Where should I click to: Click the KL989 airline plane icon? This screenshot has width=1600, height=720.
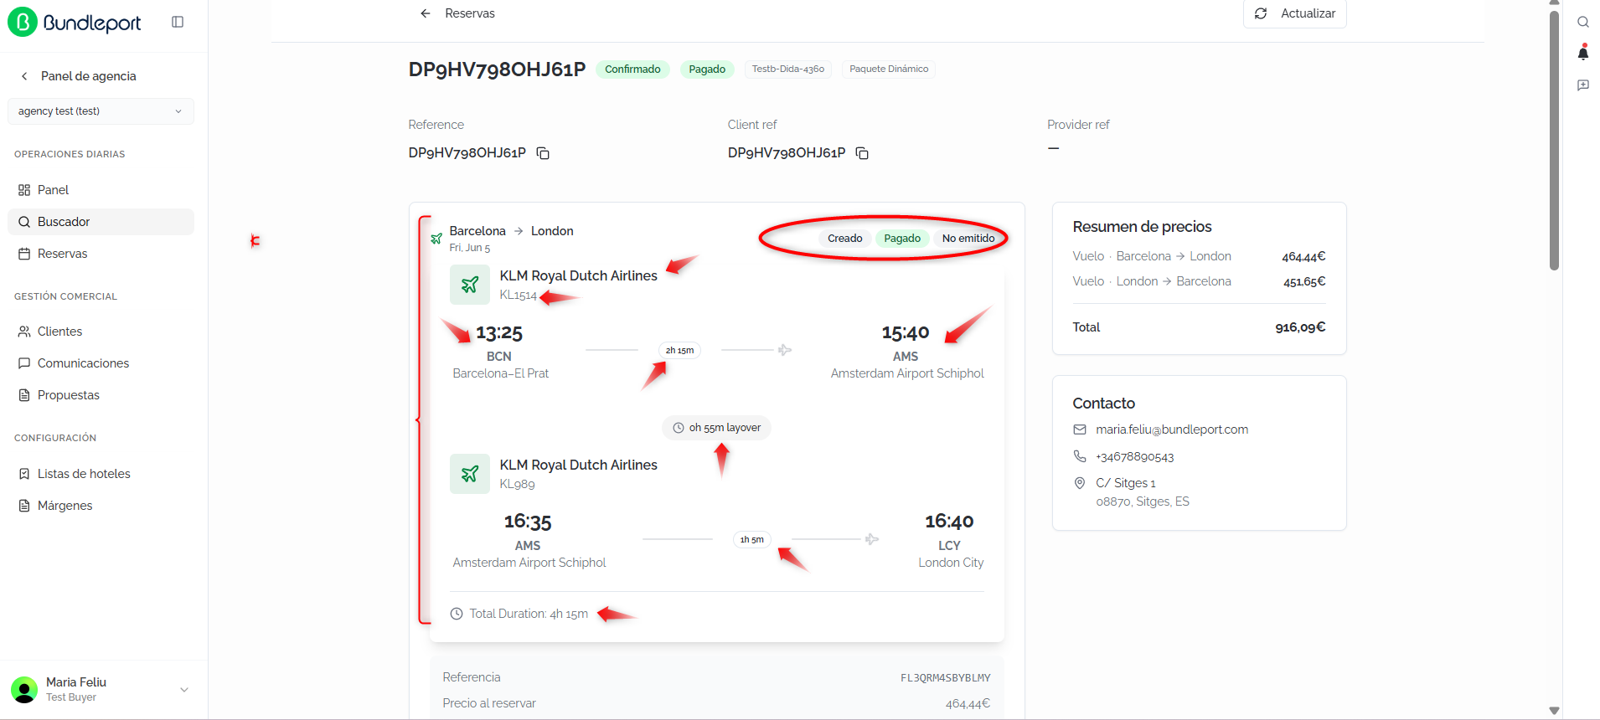click(470, 474)
